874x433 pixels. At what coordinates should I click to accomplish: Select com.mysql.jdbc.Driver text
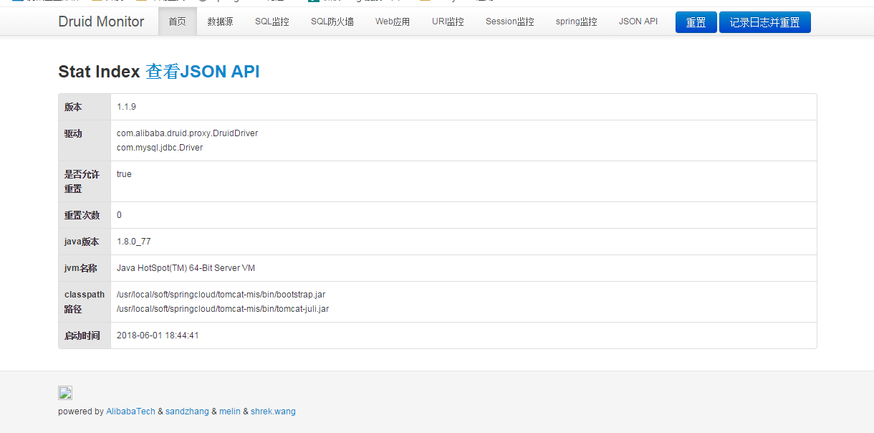click(160, 148)
